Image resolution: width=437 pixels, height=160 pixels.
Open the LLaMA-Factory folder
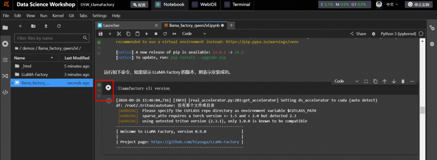tap(52, 75)
